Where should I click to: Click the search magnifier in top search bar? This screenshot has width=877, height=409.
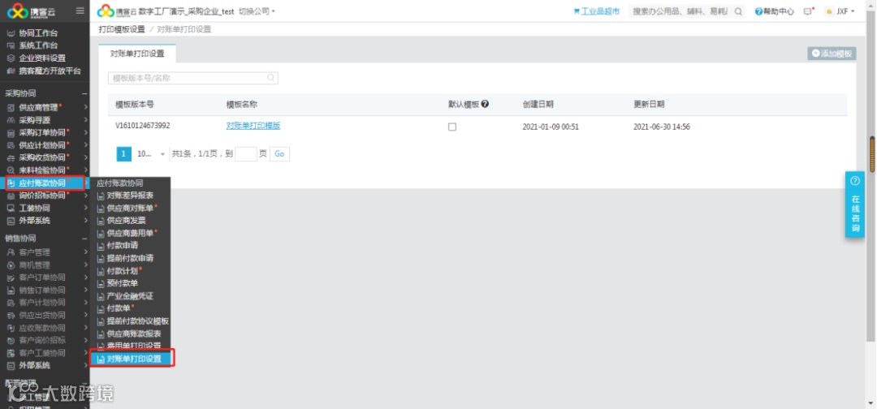click(x=737, y=11)
